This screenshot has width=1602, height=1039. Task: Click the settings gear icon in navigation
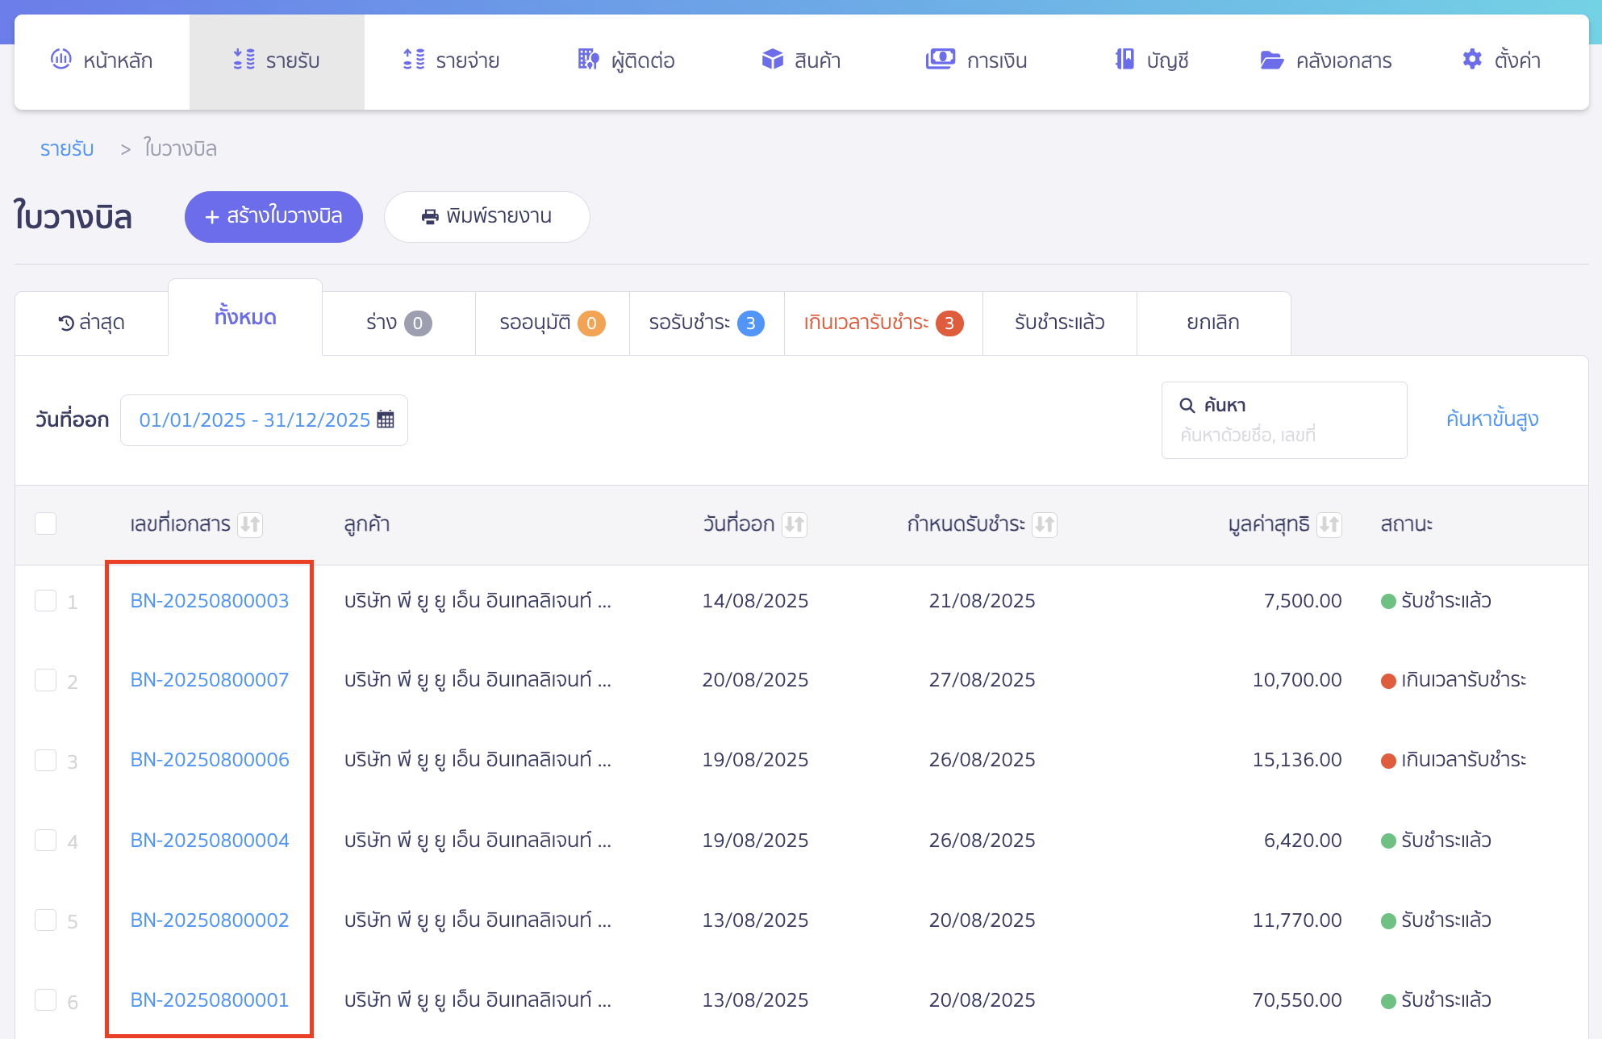pyautogui.click(x=1471, y=60)
